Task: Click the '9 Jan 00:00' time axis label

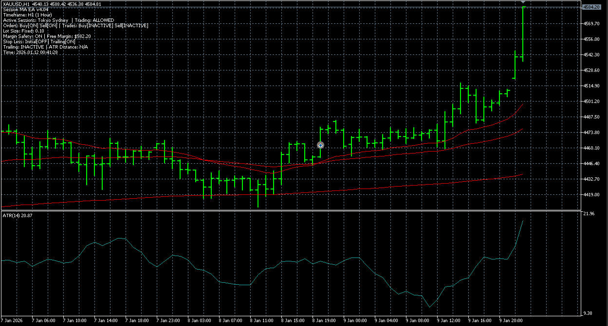Action: coord(355,321)
